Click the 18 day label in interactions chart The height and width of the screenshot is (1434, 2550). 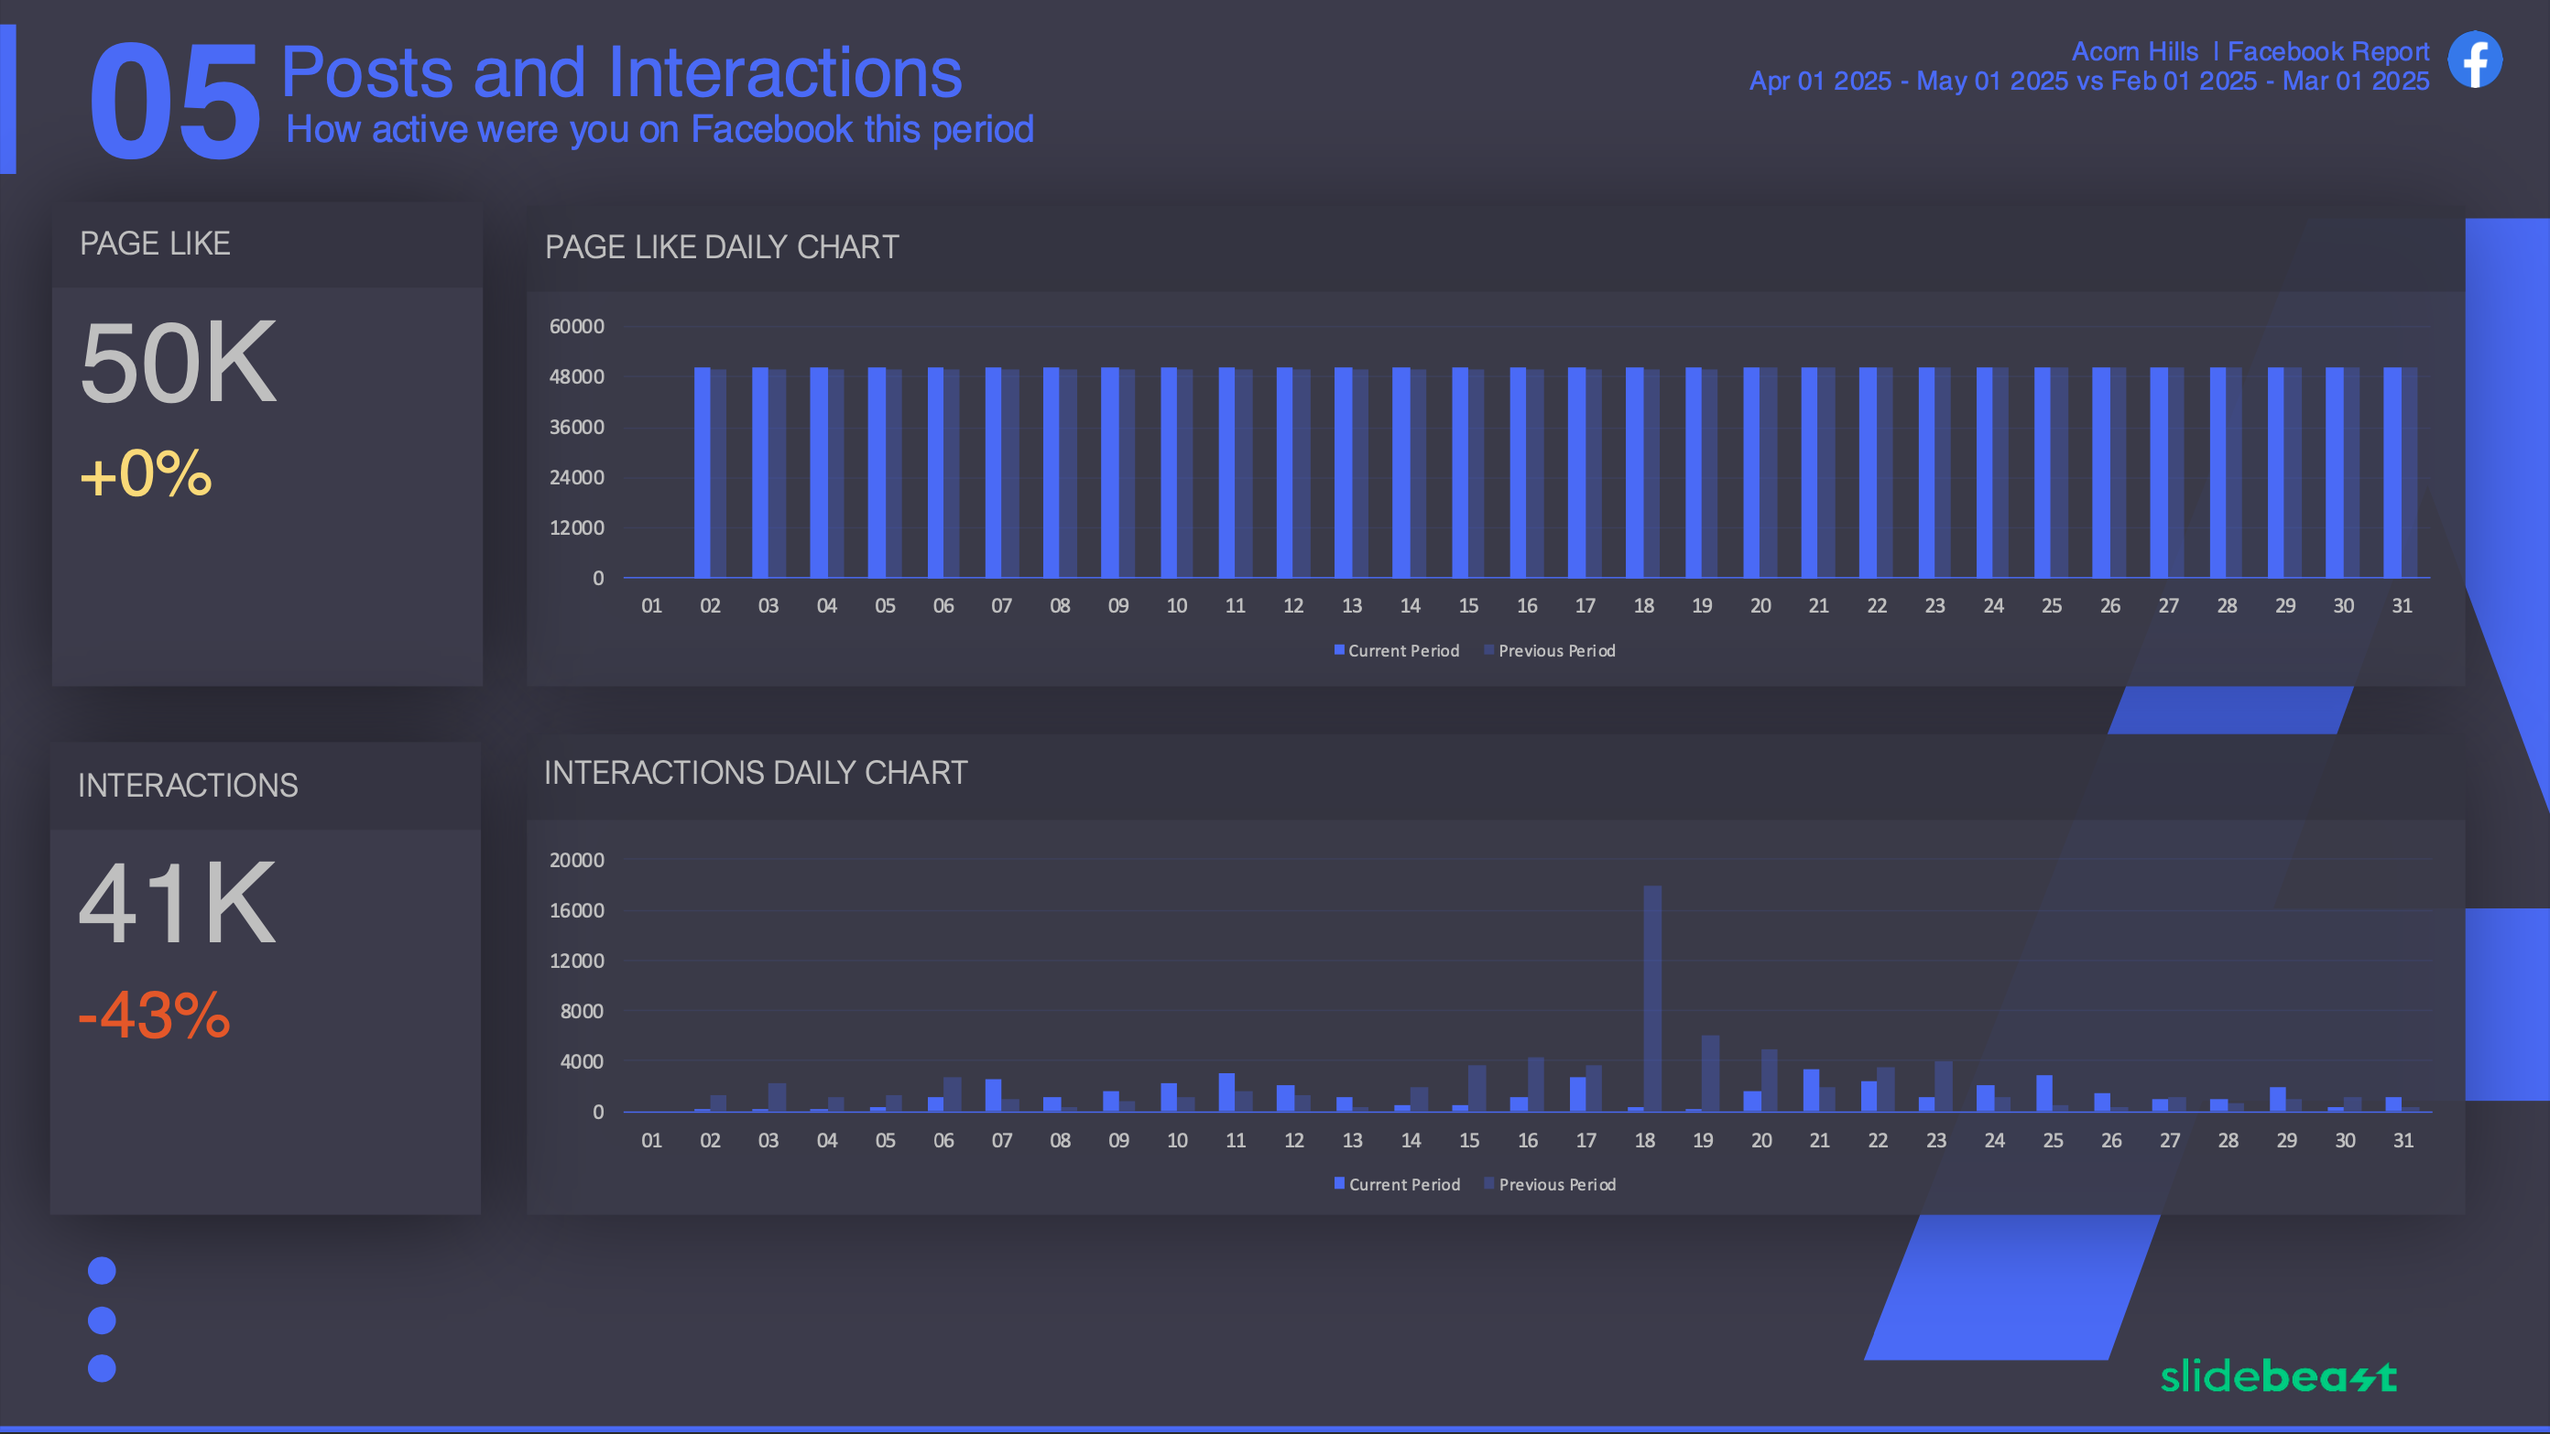1644,1140
